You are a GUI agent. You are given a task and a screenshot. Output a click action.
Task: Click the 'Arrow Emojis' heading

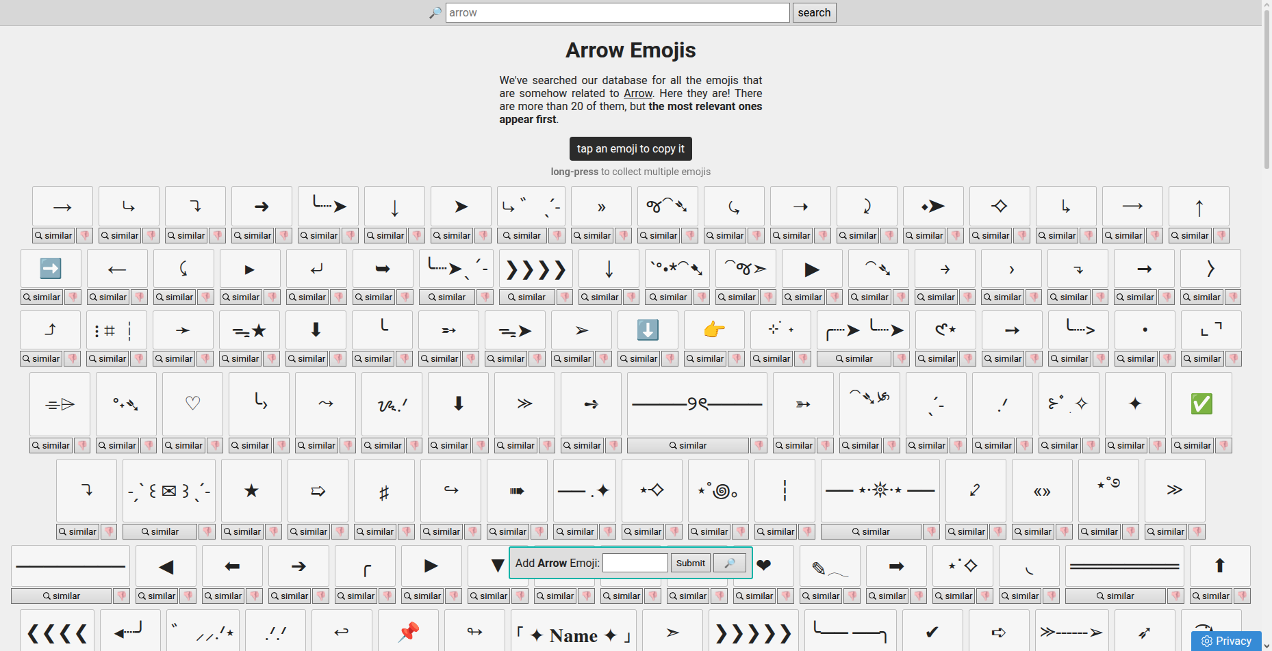pyautogui.click(x=631, y=50)
